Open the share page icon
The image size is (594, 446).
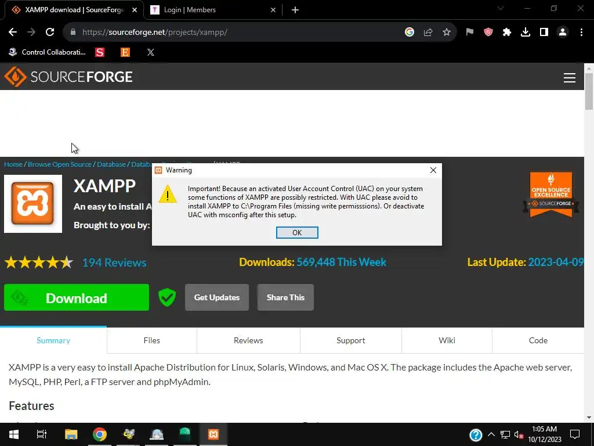(x=428, y=33)
